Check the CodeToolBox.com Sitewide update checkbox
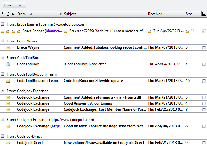 click(204, 81)
